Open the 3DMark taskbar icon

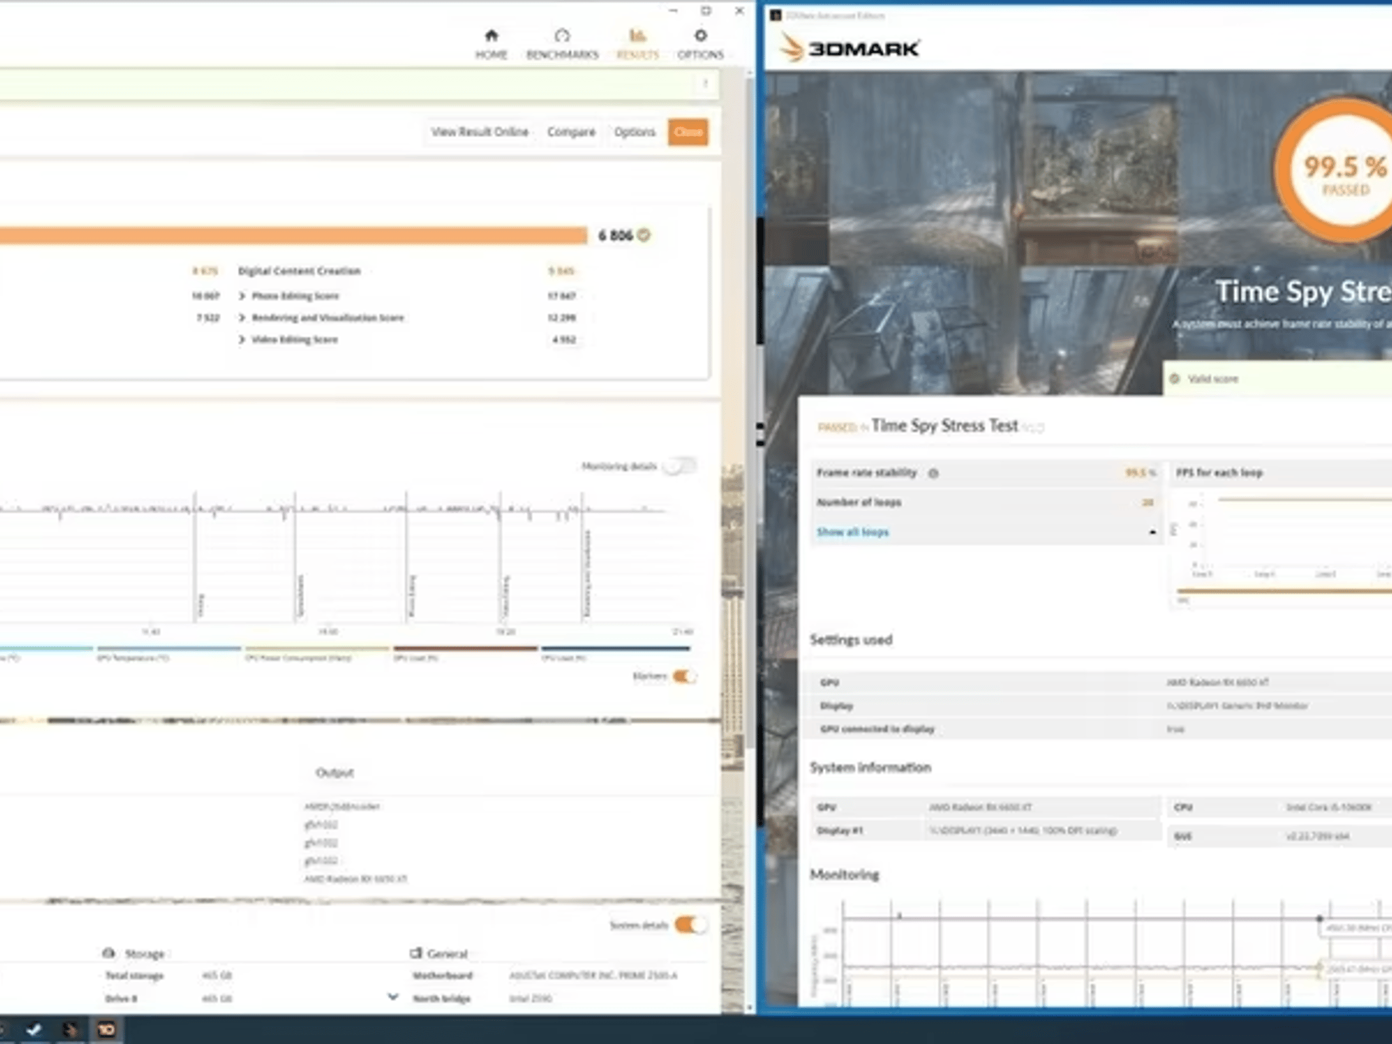pyautogui.click(x=70, y=1030)
